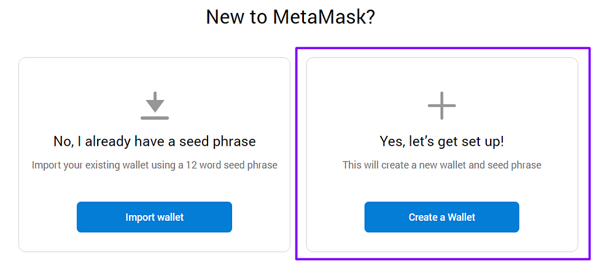Click the 'New to MetaMask?' heading
The image size is (614, 273).
290,17
